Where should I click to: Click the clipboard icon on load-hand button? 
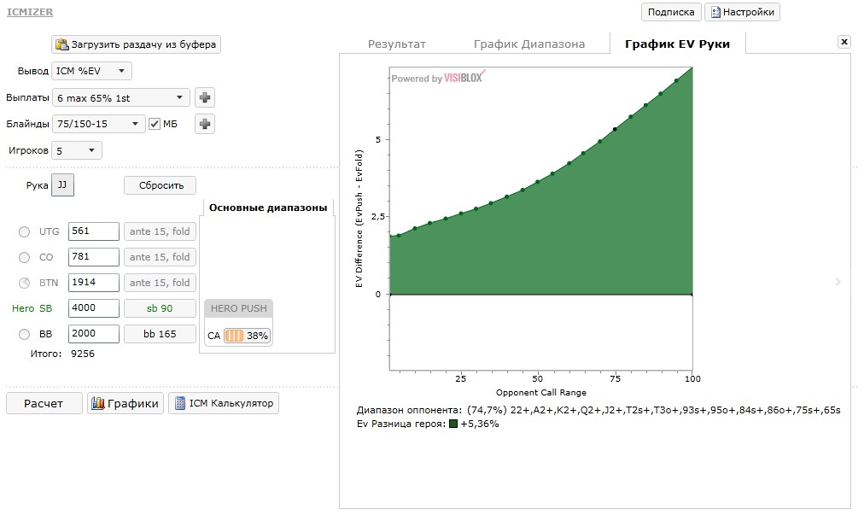(x=61, y=44)
